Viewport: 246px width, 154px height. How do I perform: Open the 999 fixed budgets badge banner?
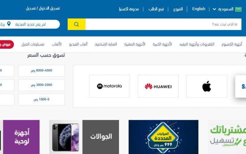[x=163, y=137]
